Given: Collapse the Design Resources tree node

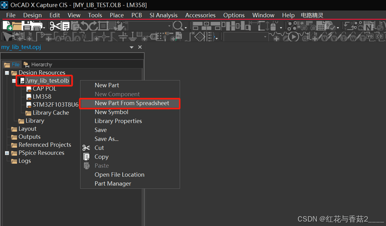Looking at the screenshot, I should tap(7, 73).
